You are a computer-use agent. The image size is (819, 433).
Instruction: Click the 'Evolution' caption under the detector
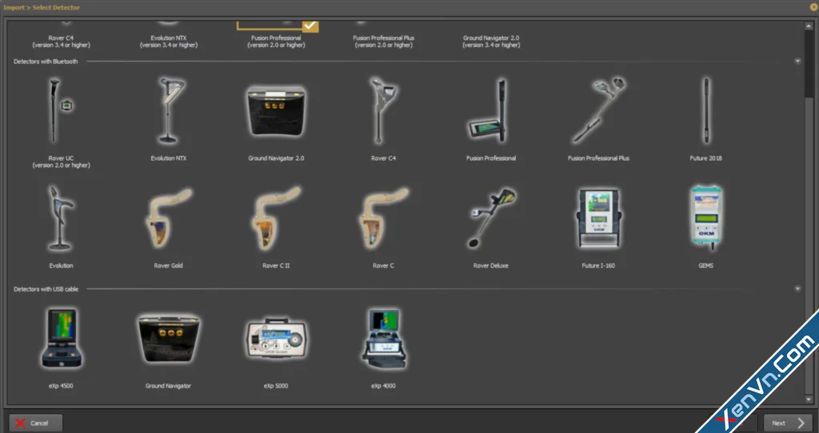(x=61, y=265)
